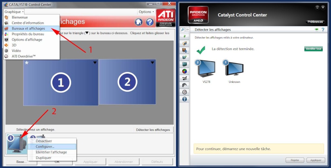The image size is (331, 168).
Task: Click the green pin icon beside header
Action: pos(316,30)
